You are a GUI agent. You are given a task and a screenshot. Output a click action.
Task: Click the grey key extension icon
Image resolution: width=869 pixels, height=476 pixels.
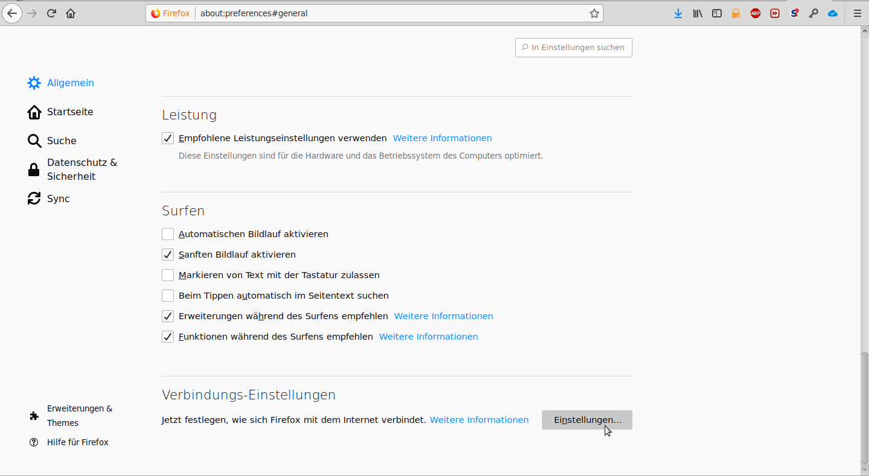coord(813,13)
